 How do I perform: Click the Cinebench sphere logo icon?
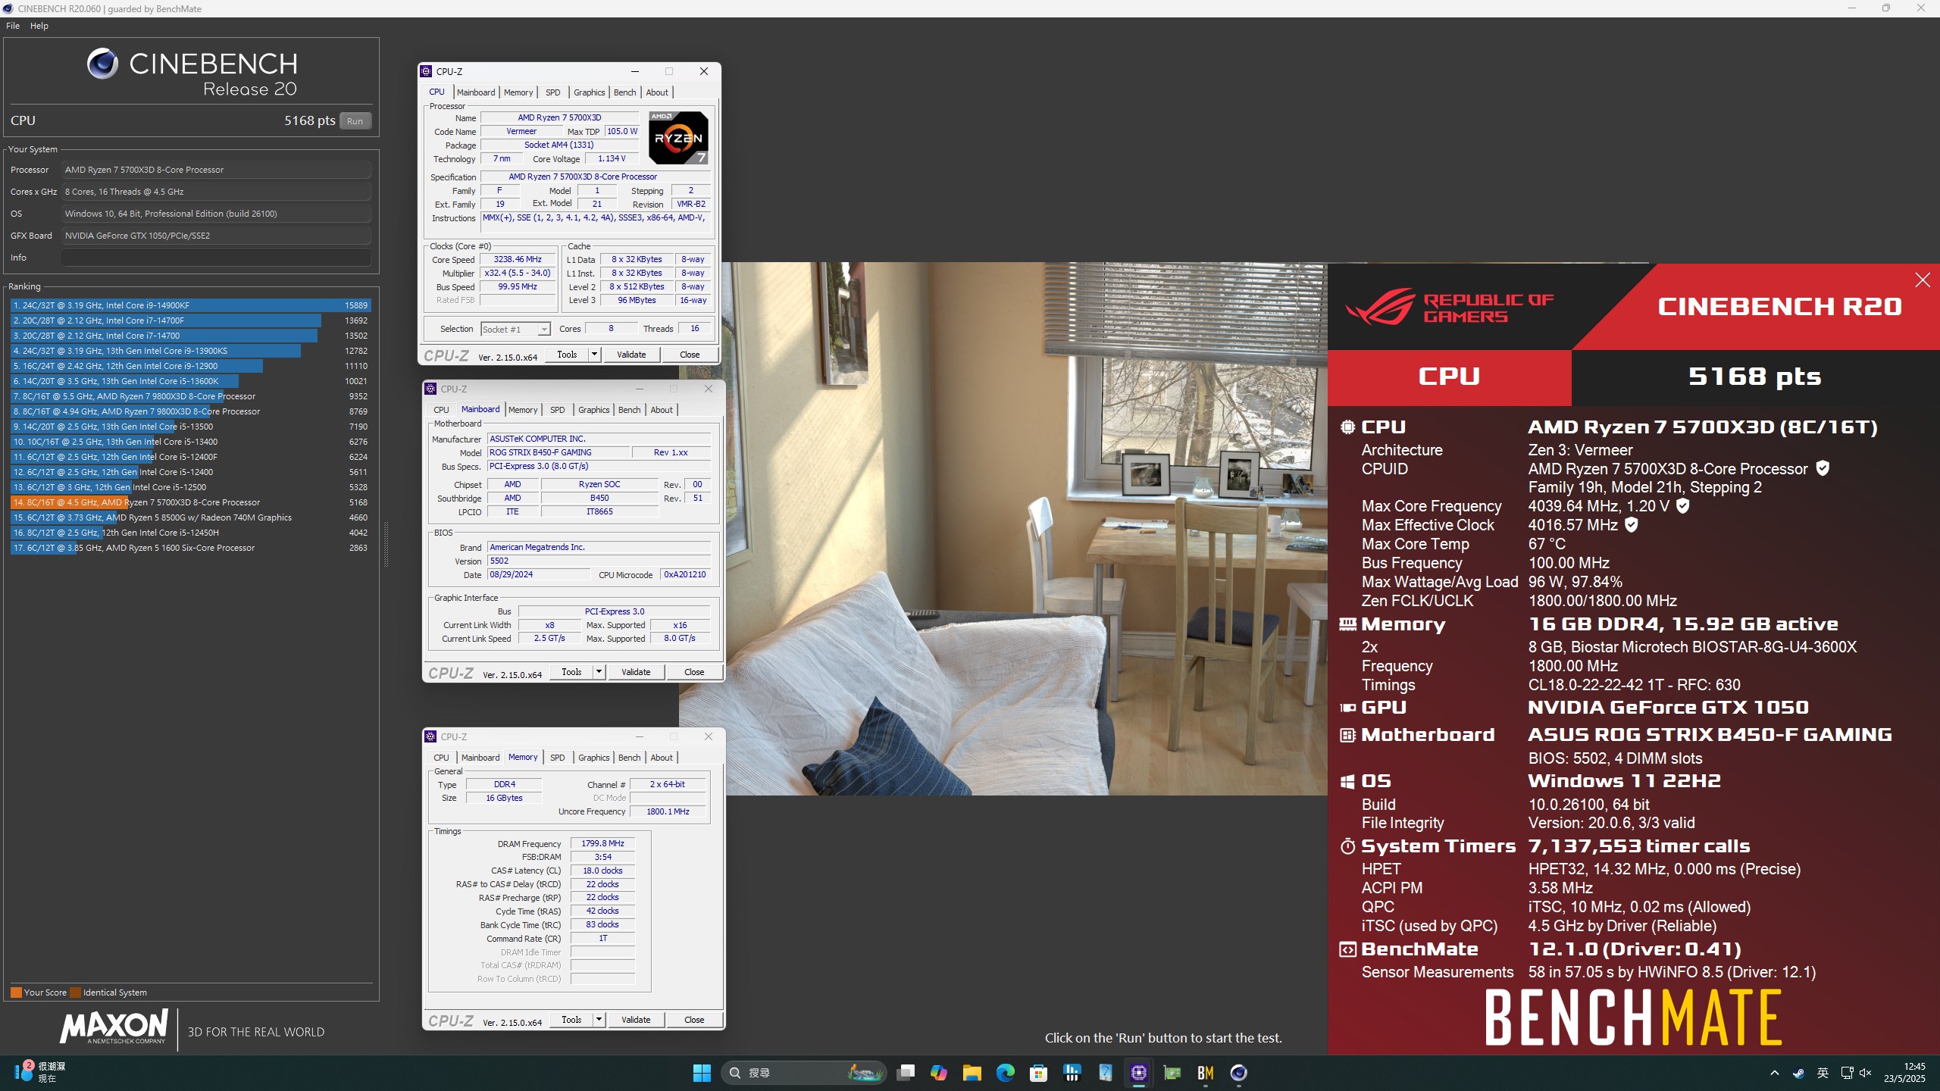pyautogui.click(x=102, y=64)
